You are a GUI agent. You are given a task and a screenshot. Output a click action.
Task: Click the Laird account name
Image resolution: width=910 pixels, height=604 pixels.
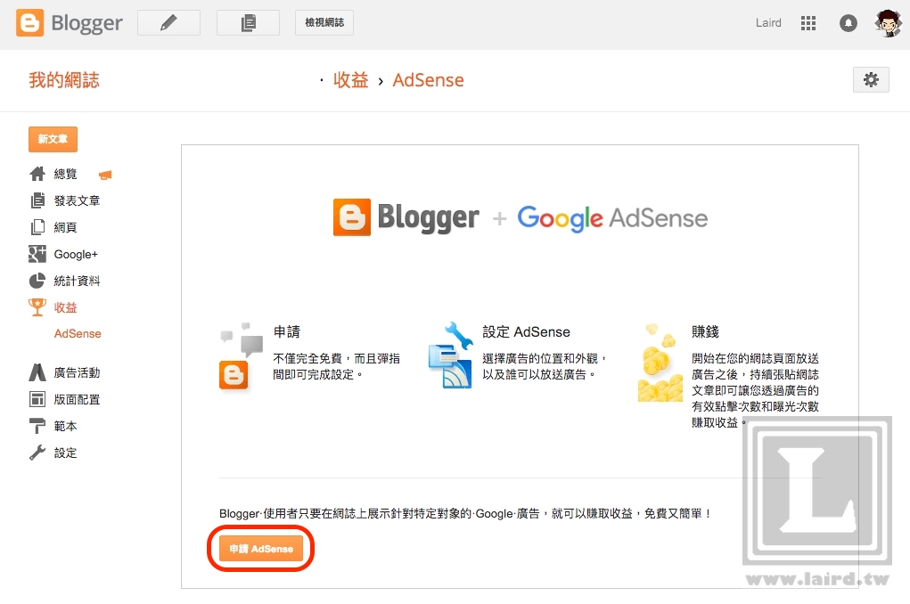(x=768, y=22)
